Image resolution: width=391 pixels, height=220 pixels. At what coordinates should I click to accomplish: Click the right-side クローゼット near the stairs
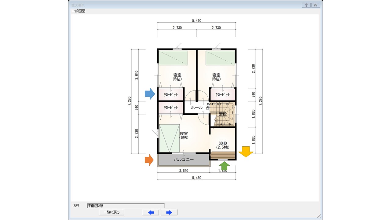(x=223, y=94)
